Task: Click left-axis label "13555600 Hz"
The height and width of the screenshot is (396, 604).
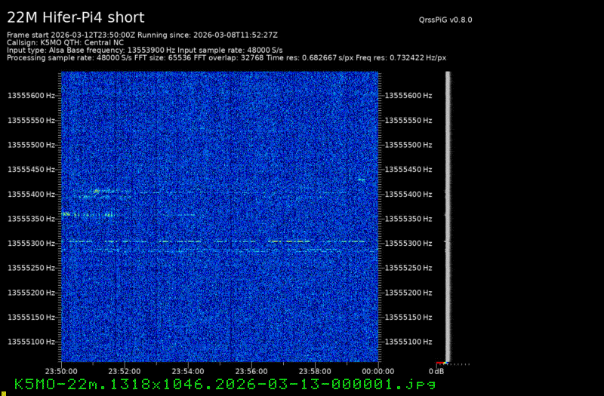Action: click(x=31, y=96)
